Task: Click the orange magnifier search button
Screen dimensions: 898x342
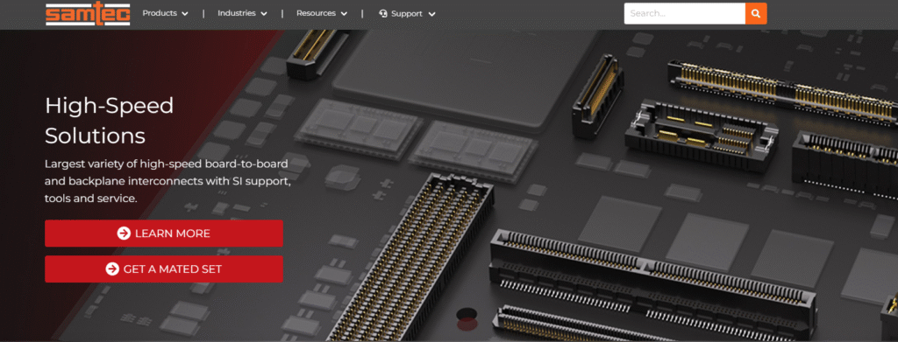Action: (x=756, y=14)
